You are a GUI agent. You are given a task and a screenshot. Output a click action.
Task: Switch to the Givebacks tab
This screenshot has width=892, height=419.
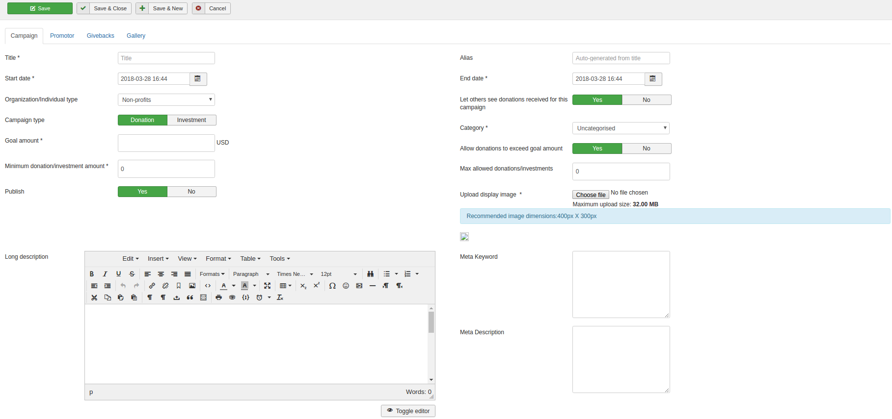tap(101, 36)
